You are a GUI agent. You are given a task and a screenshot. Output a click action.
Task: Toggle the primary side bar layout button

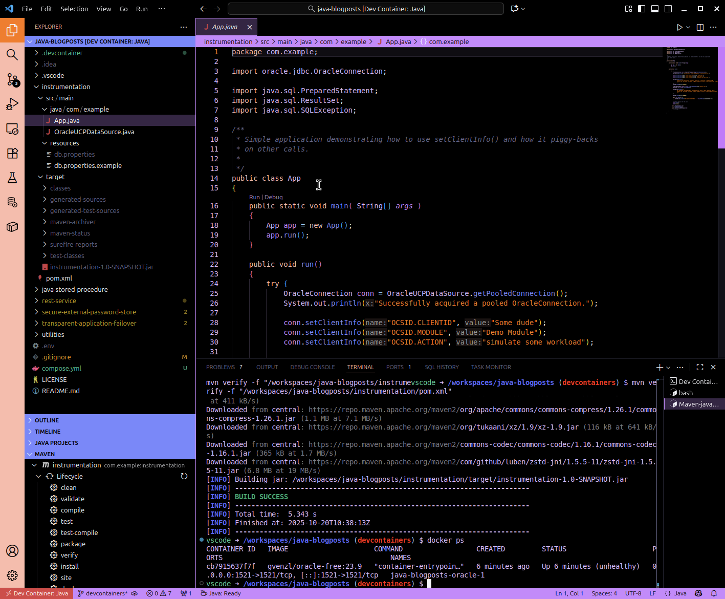642,9
